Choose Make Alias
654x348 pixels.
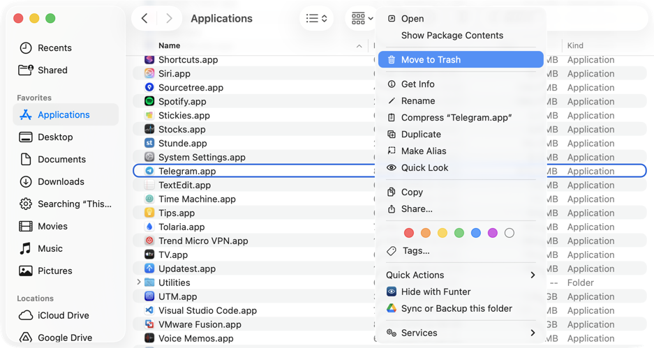click(x=461, y=151)
